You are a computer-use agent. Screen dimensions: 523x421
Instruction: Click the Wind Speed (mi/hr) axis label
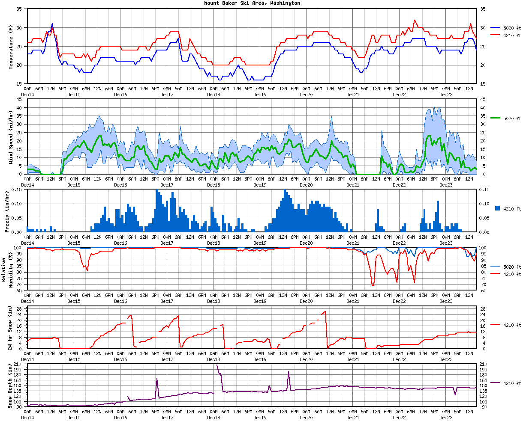(11, 136)
